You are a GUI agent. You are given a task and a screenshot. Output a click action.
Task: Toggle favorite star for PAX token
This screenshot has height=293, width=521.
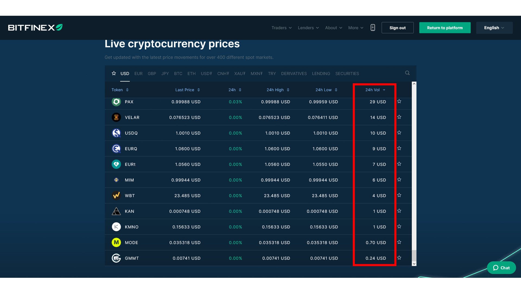point(399,101)
